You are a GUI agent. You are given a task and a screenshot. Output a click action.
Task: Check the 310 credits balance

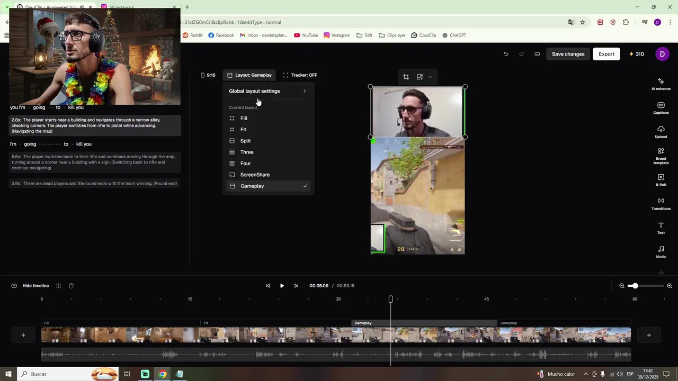(x=636, y=54)
